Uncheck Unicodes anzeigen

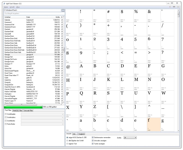pos(93,141)
